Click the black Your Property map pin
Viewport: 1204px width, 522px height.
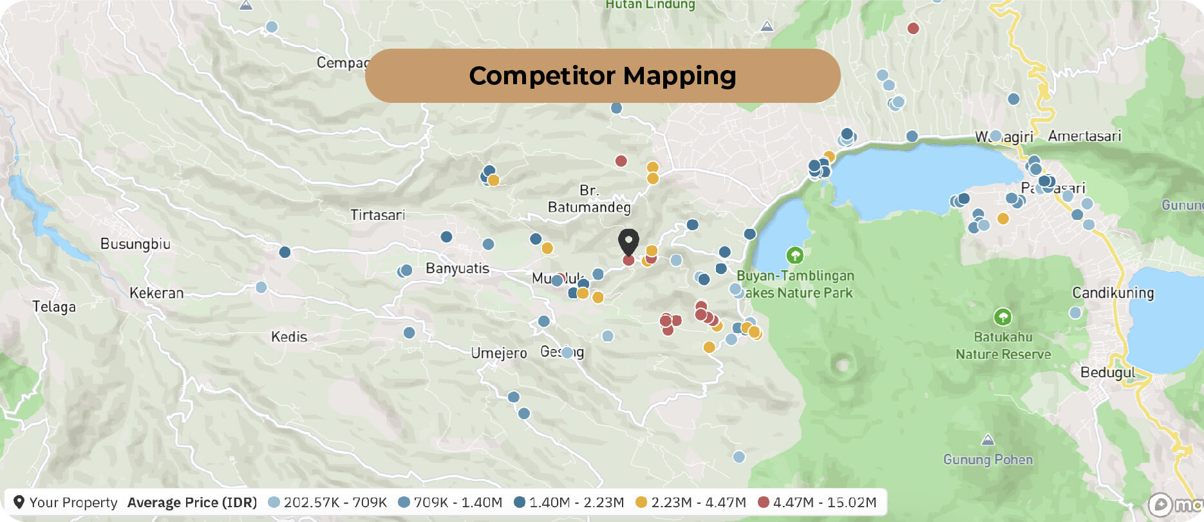(x=628, y=241)
